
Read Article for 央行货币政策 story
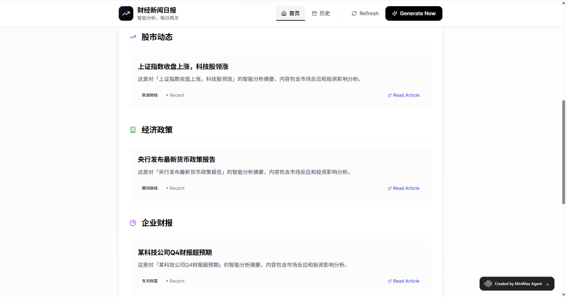coord(404,188)
